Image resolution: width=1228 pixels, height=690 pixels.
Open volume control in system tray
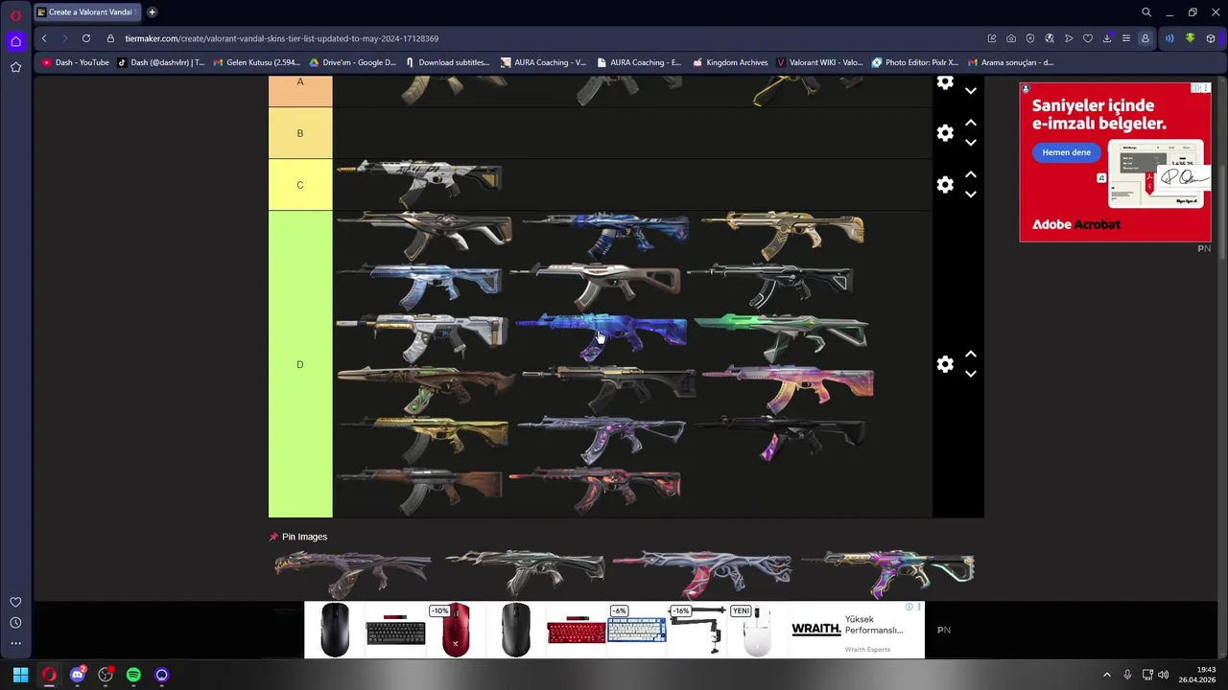tap(1164, 675)
